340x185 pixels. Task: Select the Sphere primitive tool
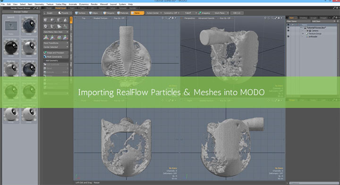[52, 20]
